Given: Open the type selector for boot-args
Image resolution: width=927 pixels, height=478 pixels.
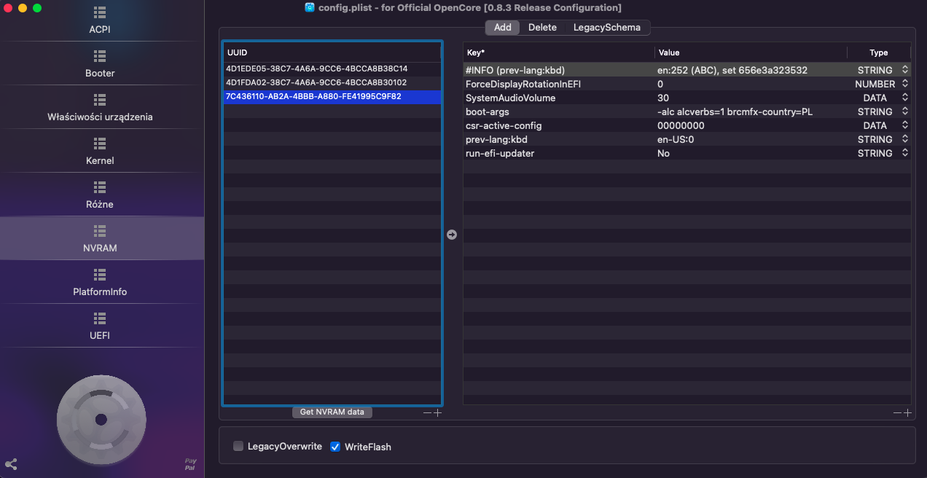Looking at the screenshot, I should [905, 111].
